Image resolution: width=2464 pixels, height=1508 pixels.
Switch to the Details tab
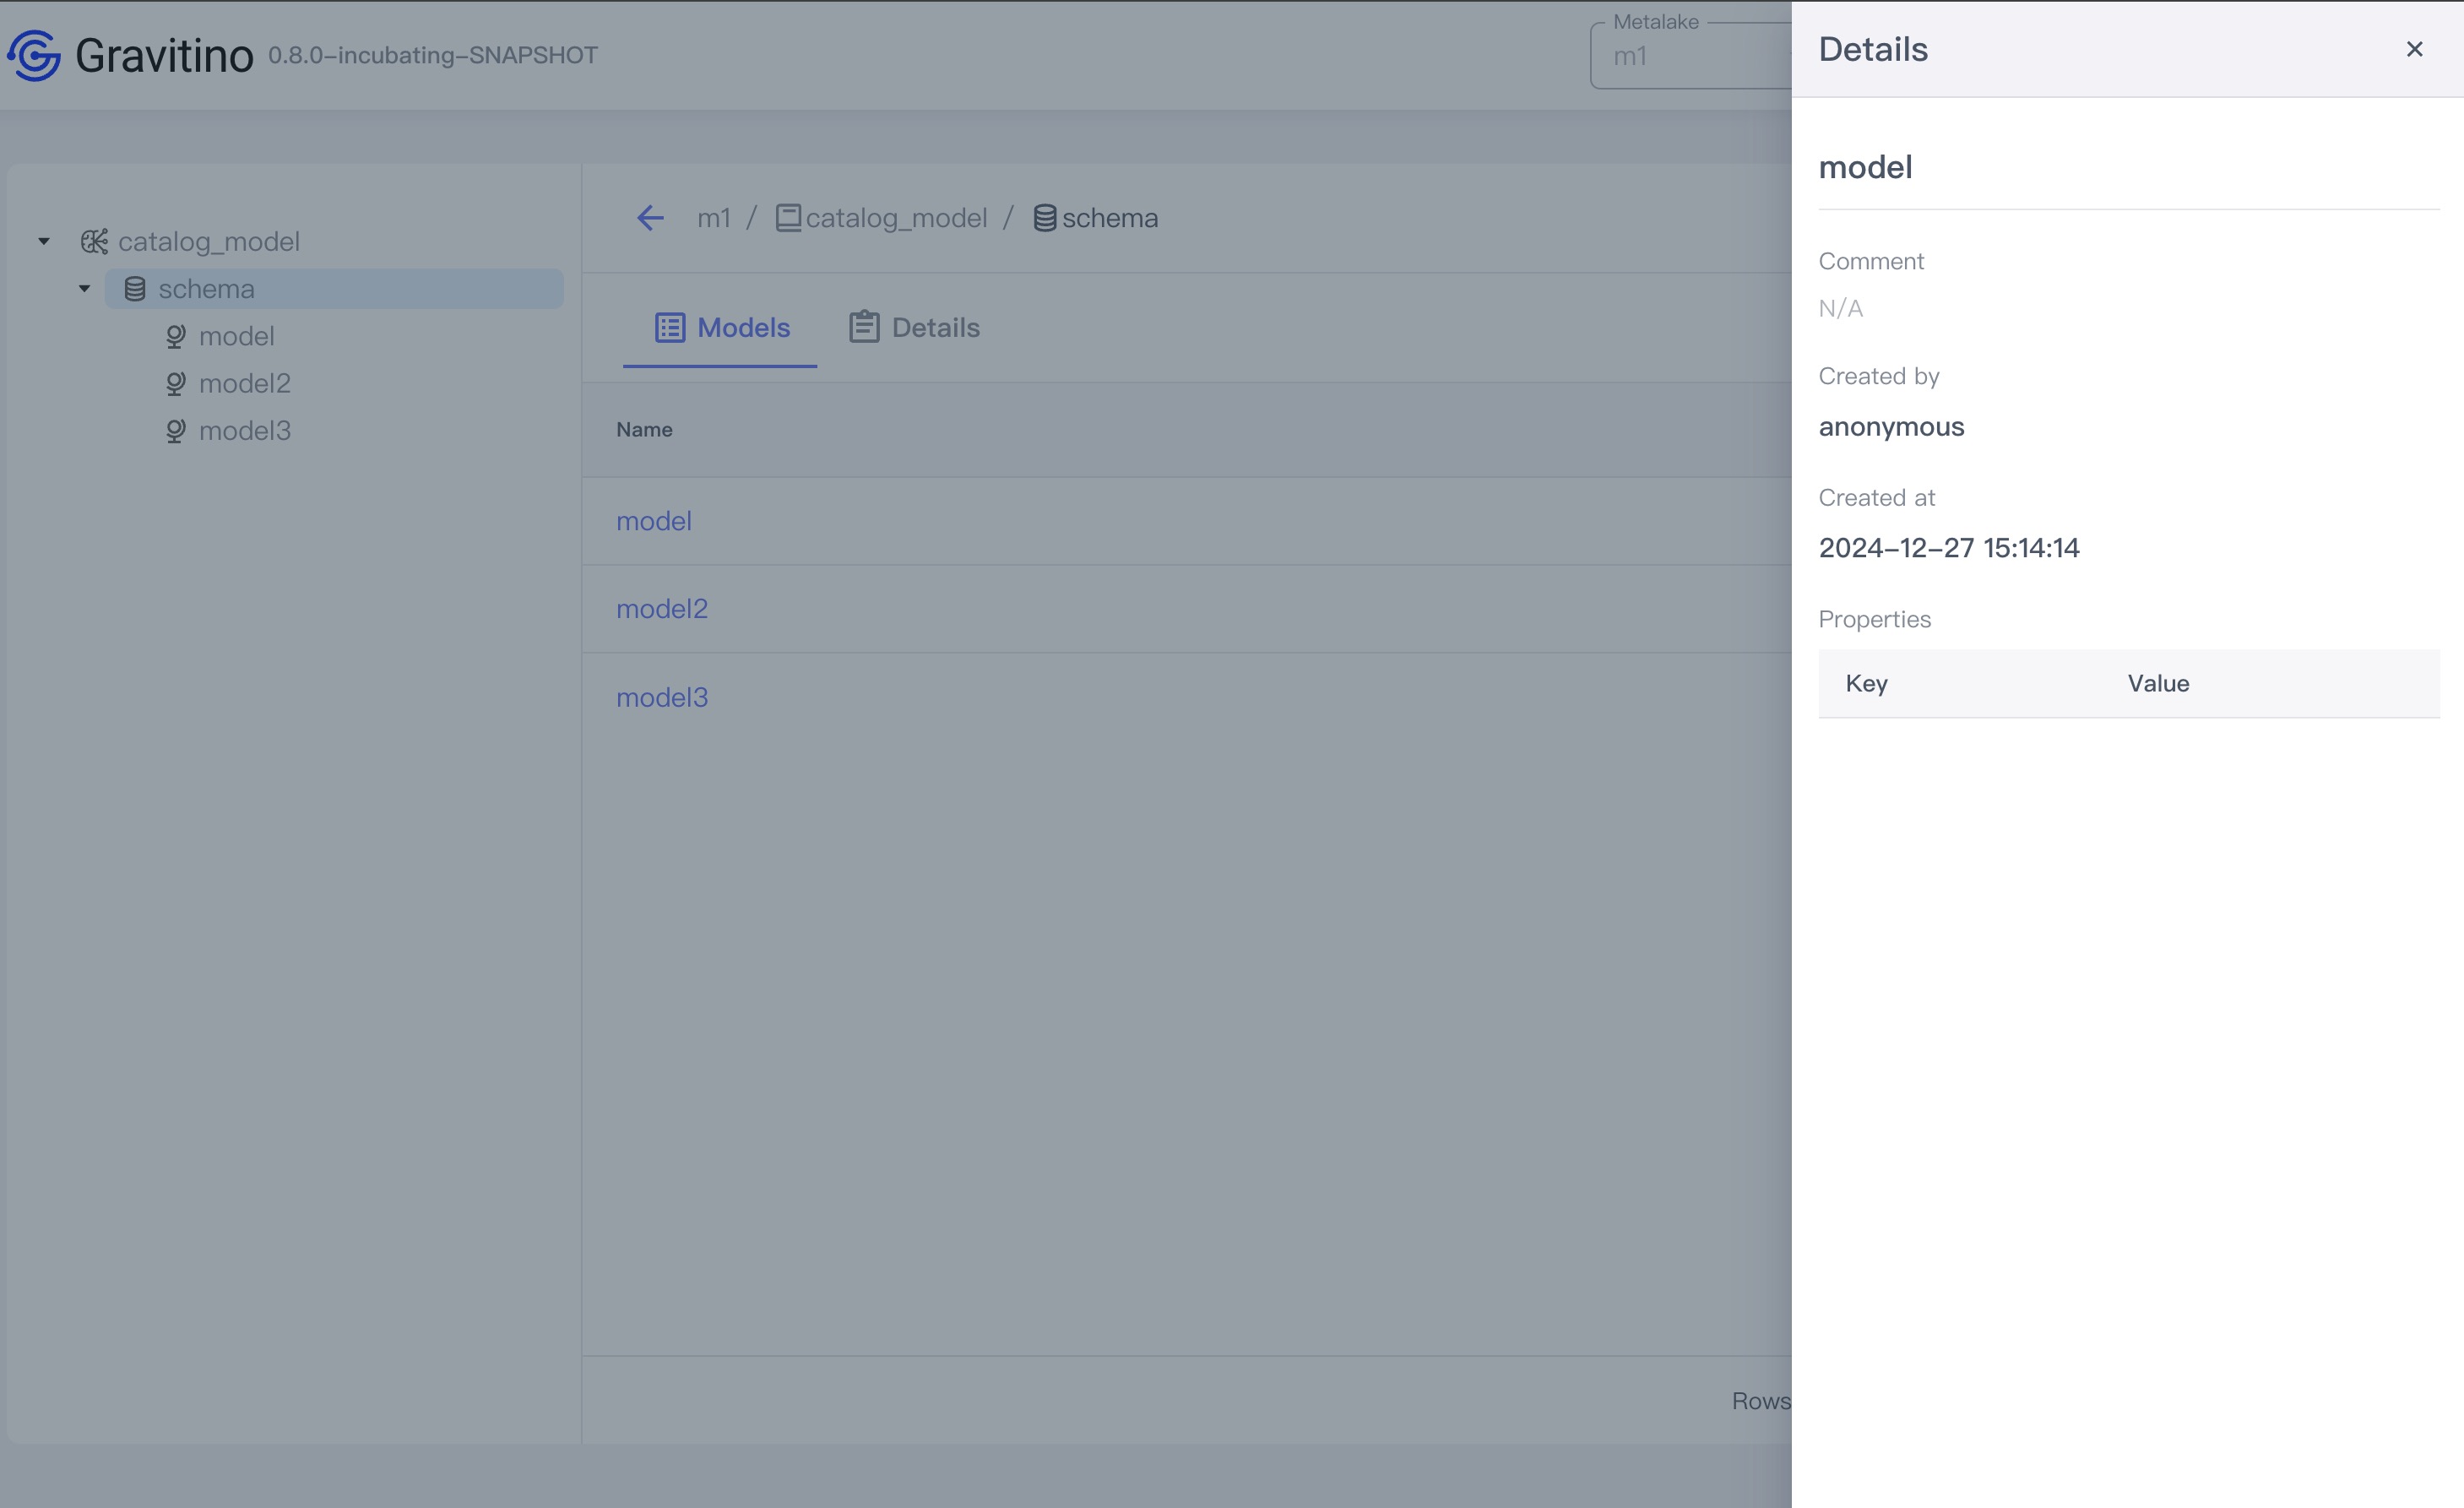click(x=914, y=328)
